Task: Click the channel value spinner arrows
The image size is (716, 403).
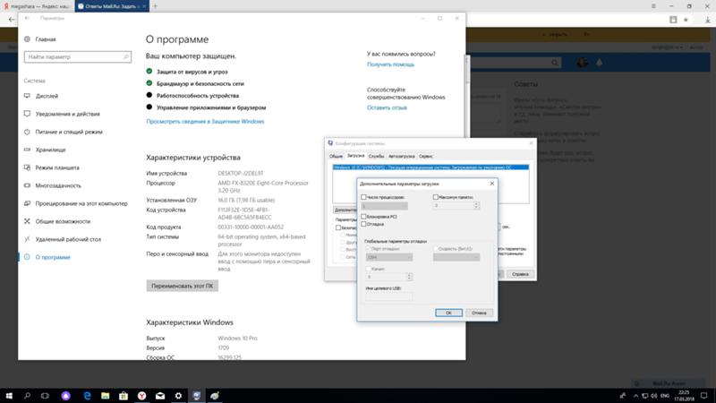Action: pyautogui.click(x=409, y=277)
